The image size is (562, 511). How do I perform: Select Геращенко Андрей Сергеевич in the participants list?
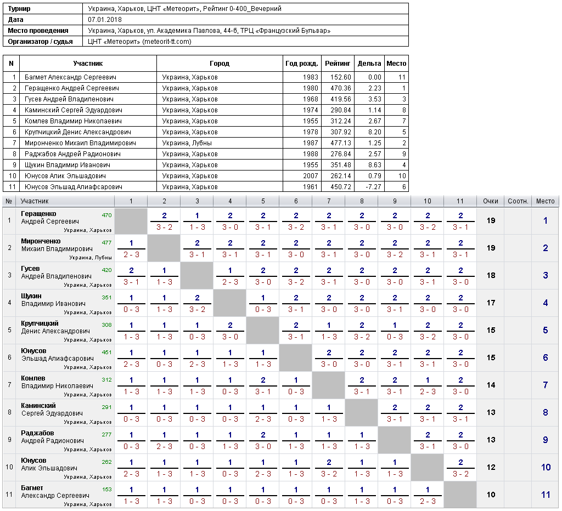pos(72,88)
